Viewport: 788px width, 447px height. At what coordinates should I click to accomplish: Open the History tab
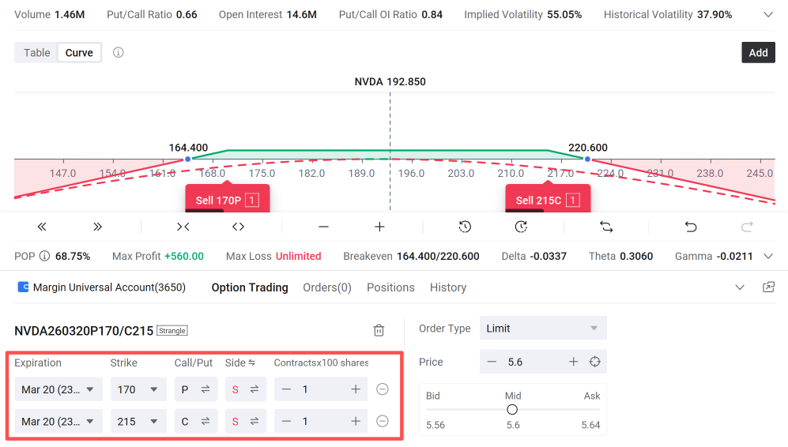click(x=448, y=287)
